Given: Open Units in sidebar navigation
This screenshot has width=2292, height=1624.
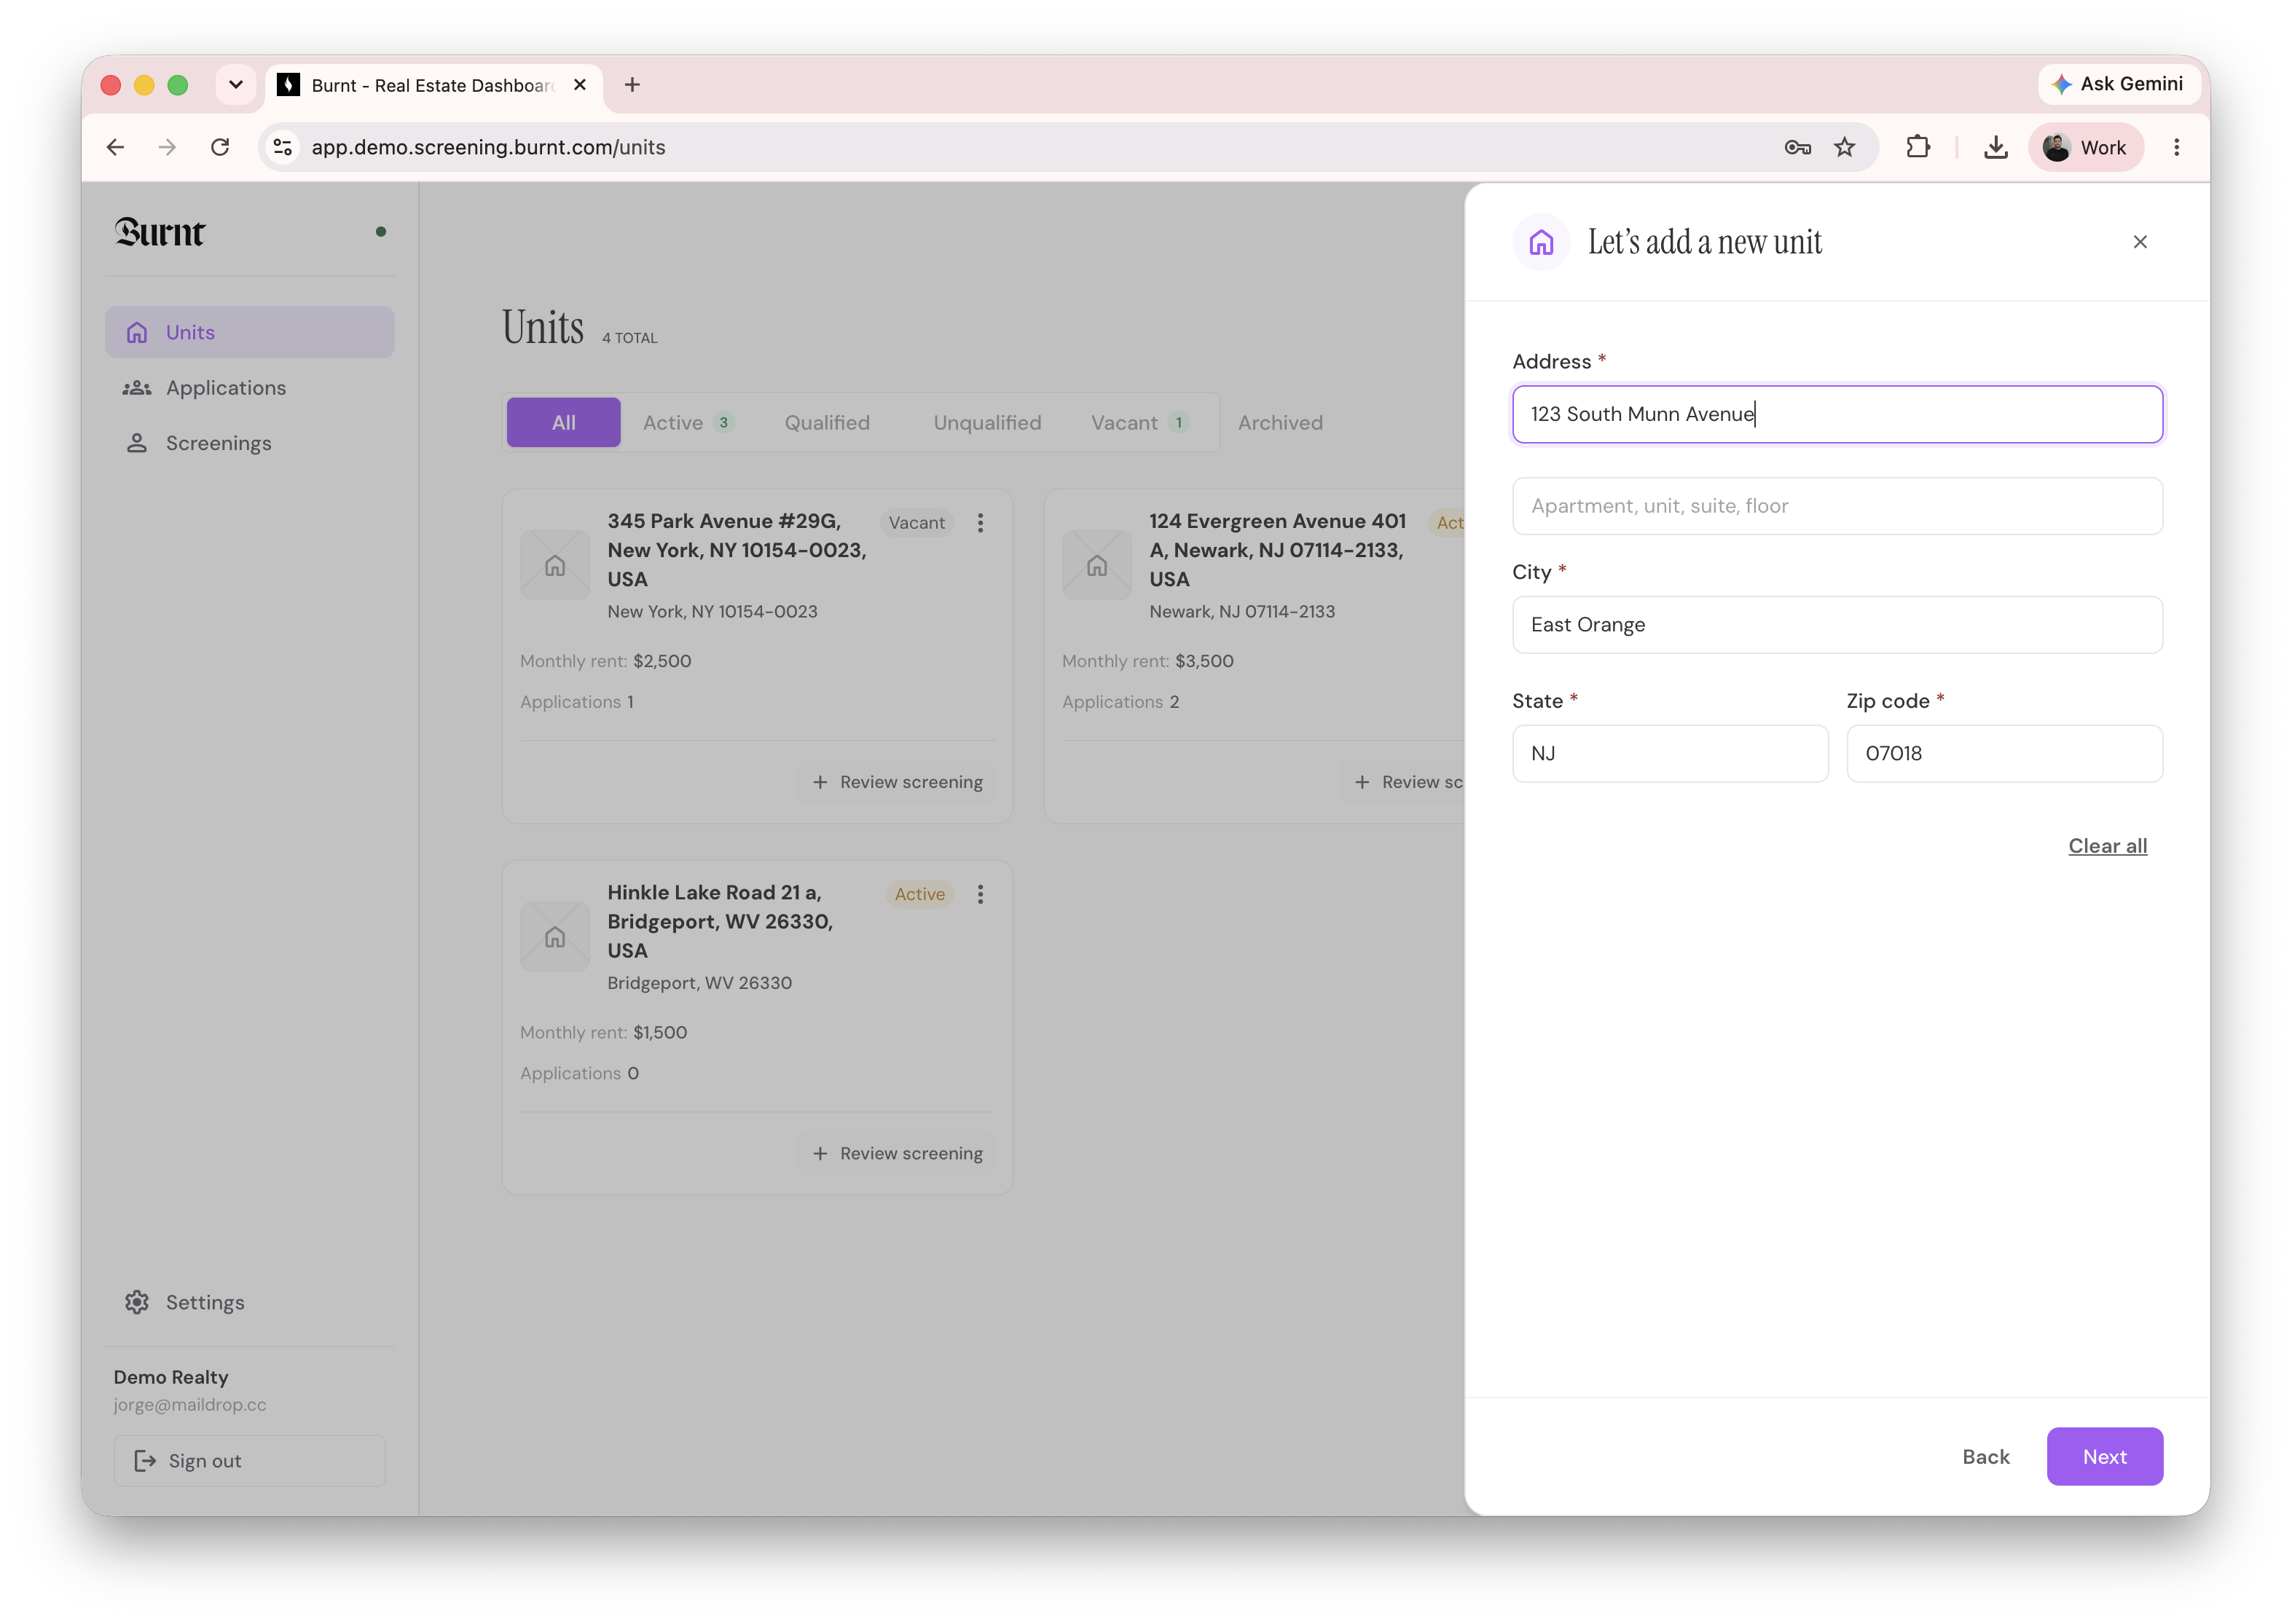Looking at the screenshot, I should point(250,332).
